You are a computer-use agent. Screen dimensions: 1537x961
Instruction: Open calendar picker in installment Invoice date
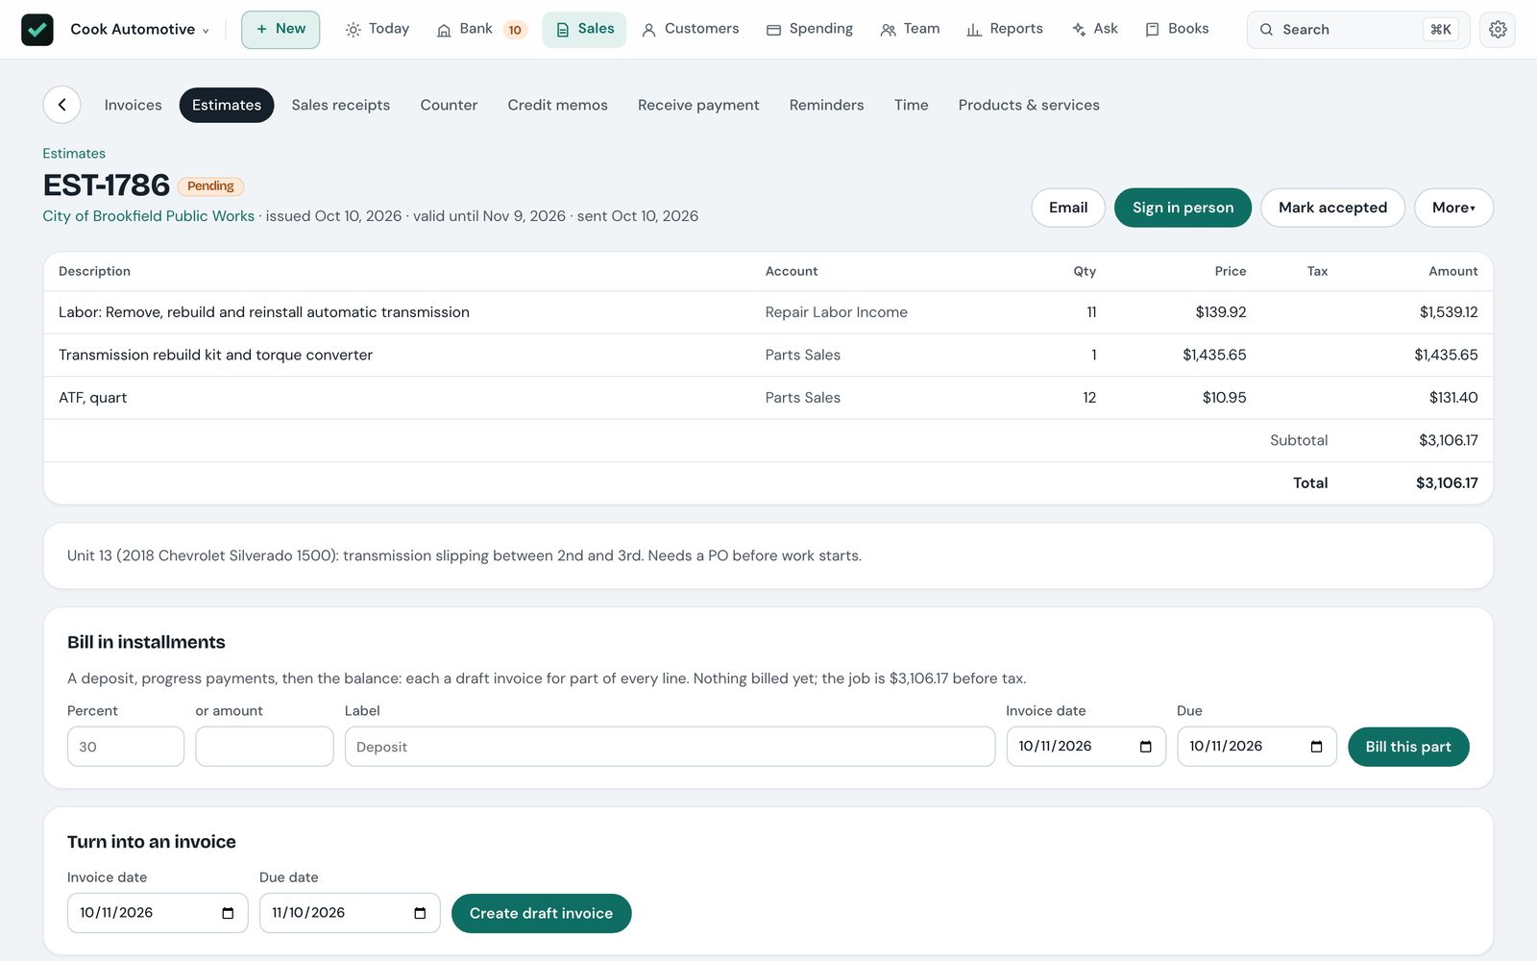(1145, 747)
